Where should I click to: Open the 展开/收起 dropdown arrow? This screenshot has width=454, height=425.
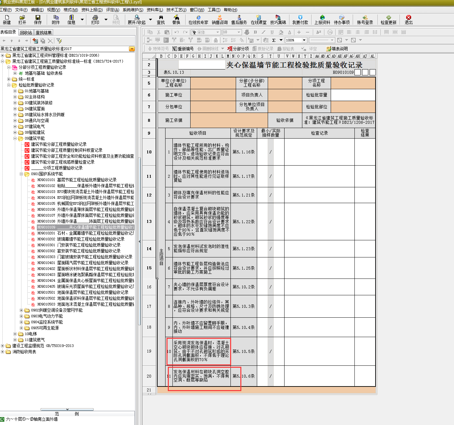click(x=150, y=20)
